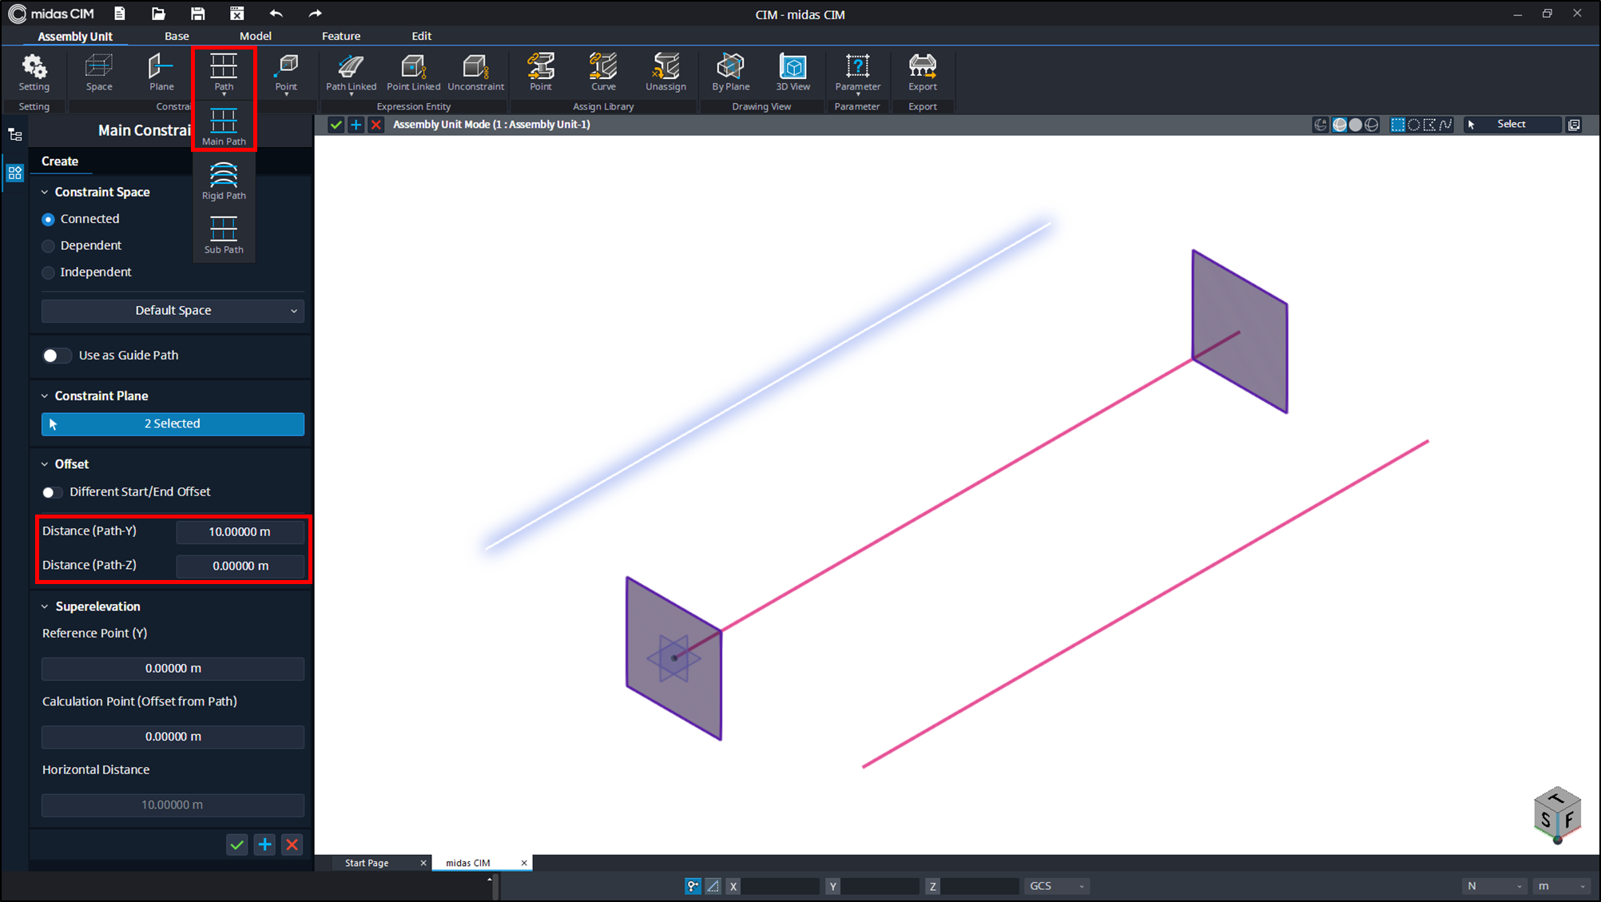
Task: Switch to the Start Page tab
Action: tap(367, 863)
